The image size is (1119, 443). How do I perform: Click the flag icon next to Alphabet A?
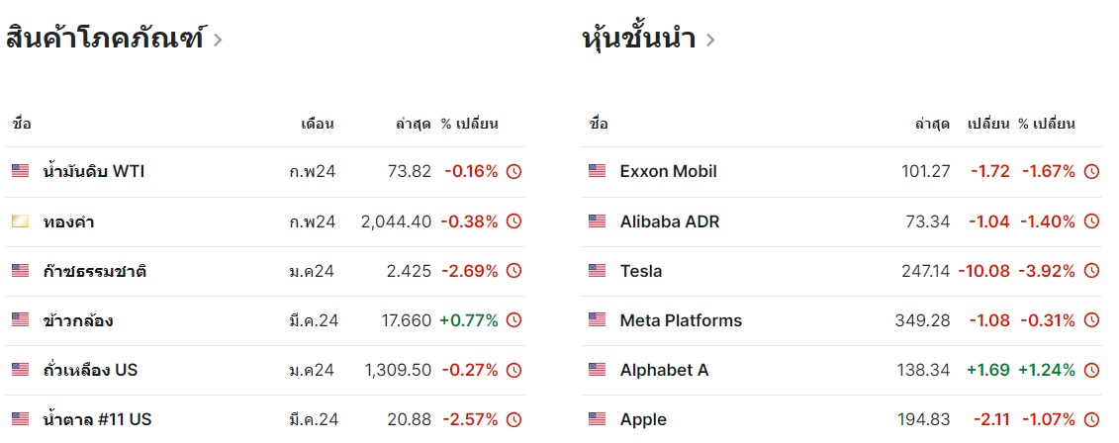pos(597,370)
